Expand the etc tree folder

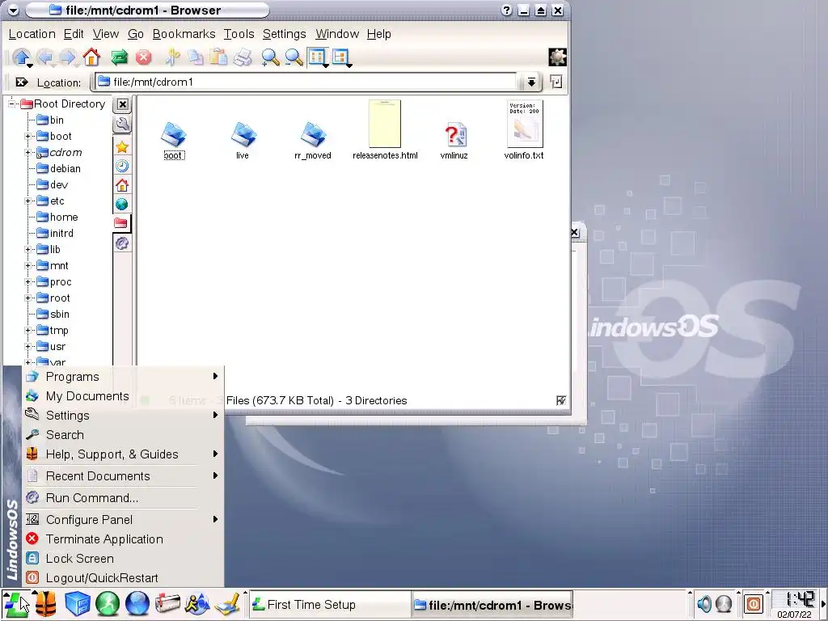tap(27, 201)
